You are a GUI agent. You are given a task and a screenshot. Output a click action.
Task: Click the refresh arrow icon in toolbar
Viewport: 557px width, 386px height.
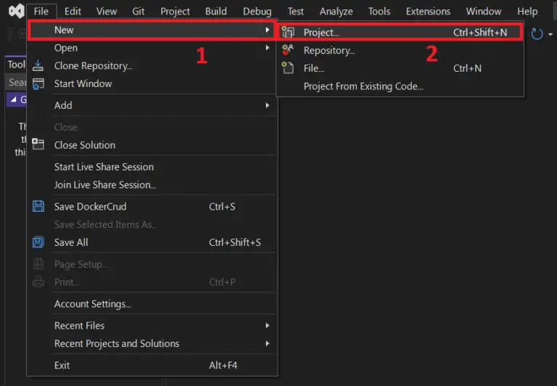pyautogui.click(x=537, y=34)
